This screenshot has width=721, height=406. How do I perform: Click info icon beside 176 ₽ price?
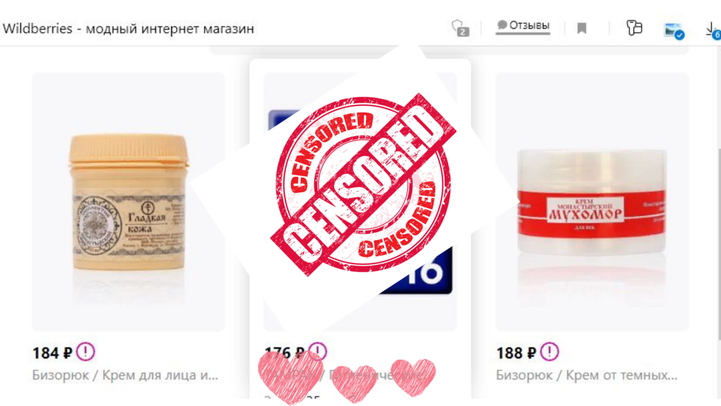click(x=318, y=351)
